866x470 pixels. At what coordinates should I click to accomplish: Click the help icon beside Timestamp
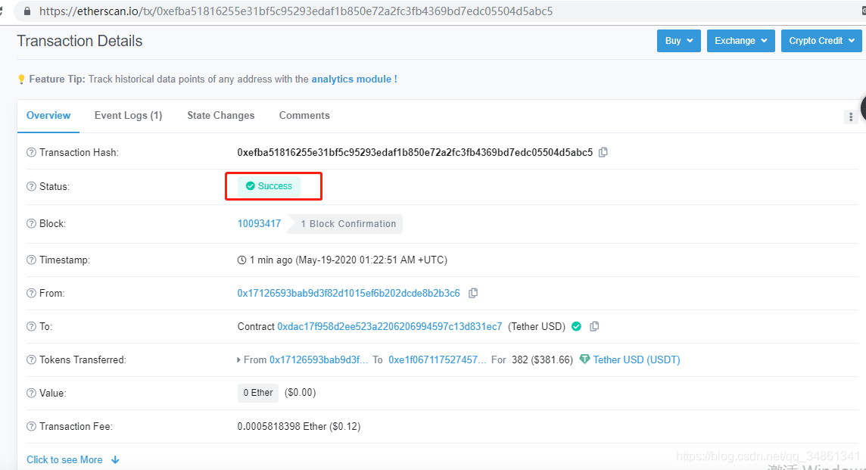point(32,260)
